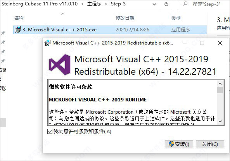Click the 搜索"Step-3" search field

point(203,4)
